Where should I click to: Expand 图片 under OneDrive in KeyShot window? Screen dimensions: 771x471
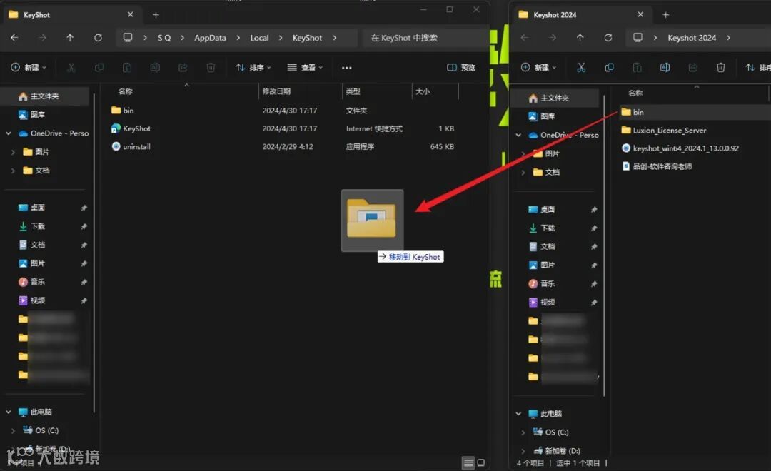click(x=14, y=152)
